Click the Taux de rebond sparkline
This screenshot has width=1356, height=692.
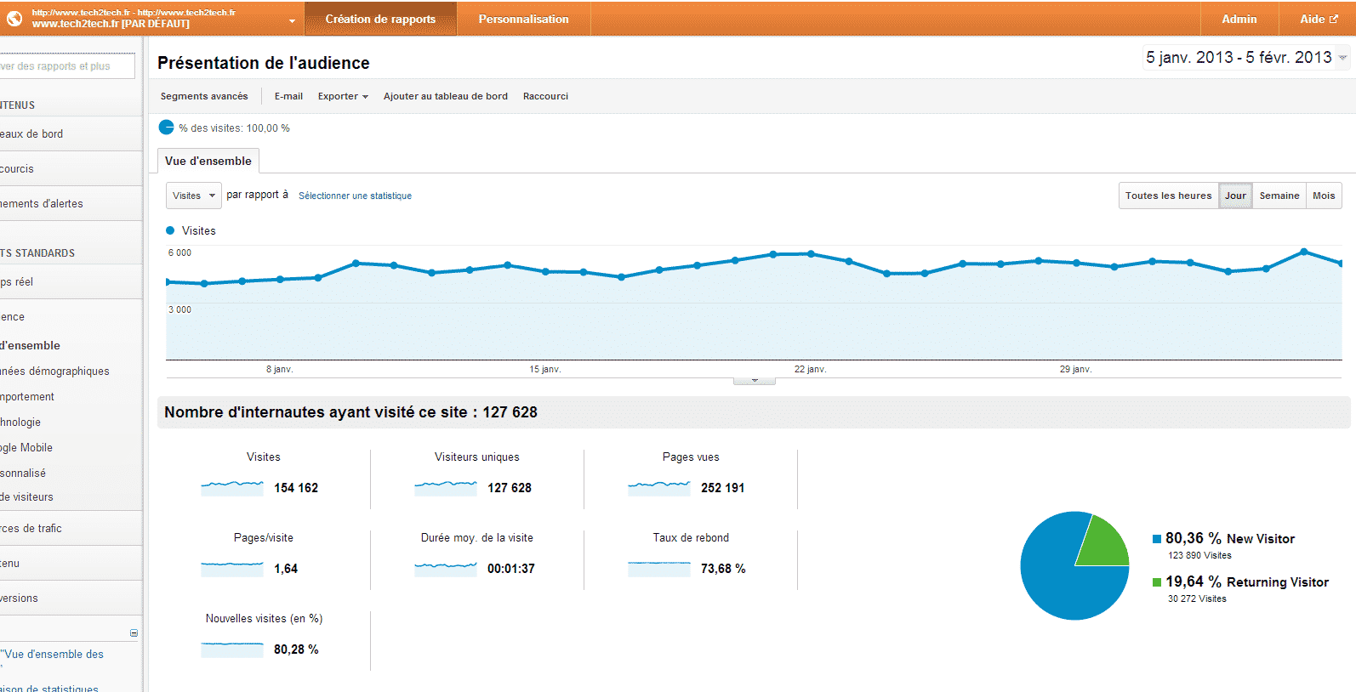(x=658, y=569)
